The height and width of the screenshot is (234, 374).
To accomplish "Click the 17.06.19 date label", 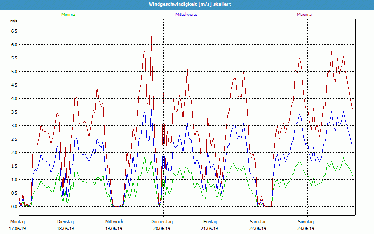I will pyautogui.click(x=17, y=229).
